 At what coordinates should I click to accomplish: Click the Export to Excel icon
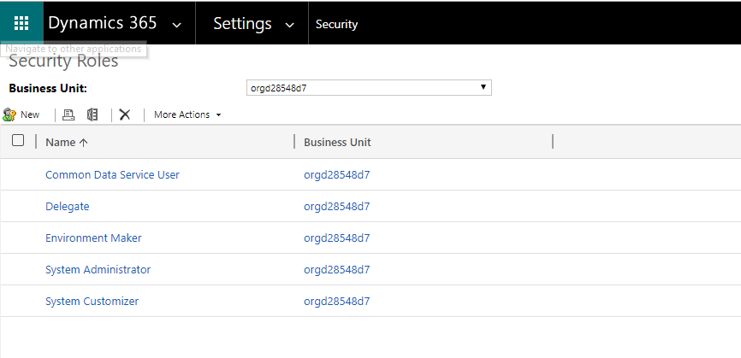coord(92,114)
